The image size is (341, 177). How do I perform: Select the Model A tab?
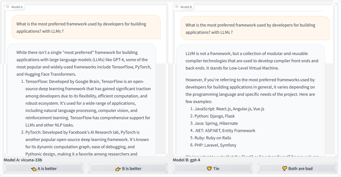pos(15,7)
